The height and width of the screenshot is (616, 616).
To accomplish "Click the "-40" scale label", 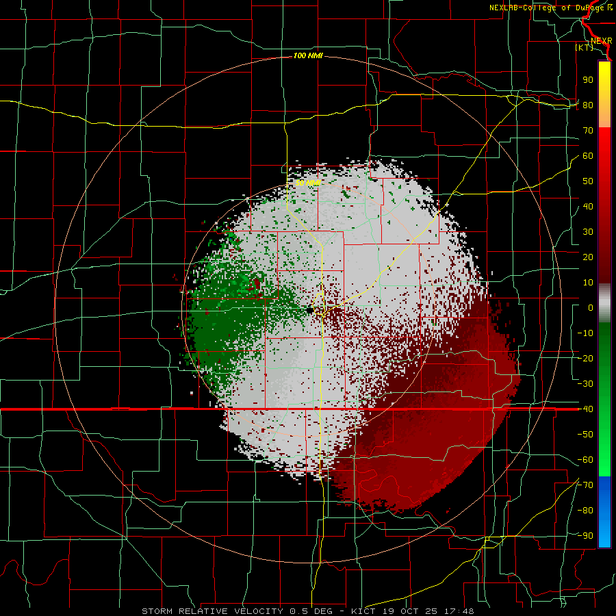I will (x=585, y=409).
